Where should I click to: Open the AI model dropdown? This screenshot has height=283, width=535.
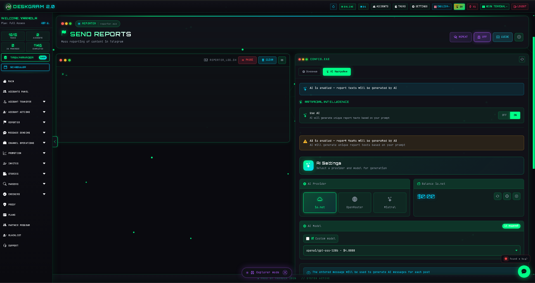[412, 250]
